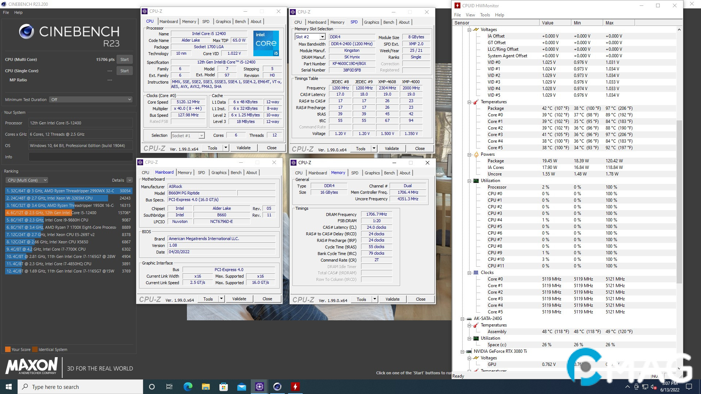Screen dimensions: 701x394
Task: Open the Microsoft Store taskbar icon
Action: coord(223,387)
